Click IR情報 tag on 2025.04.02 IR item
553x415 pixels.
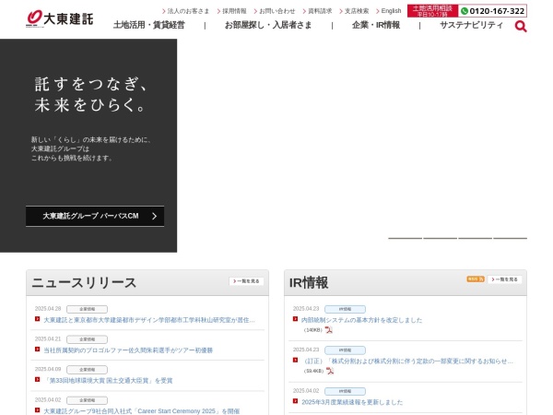[345, 391]
